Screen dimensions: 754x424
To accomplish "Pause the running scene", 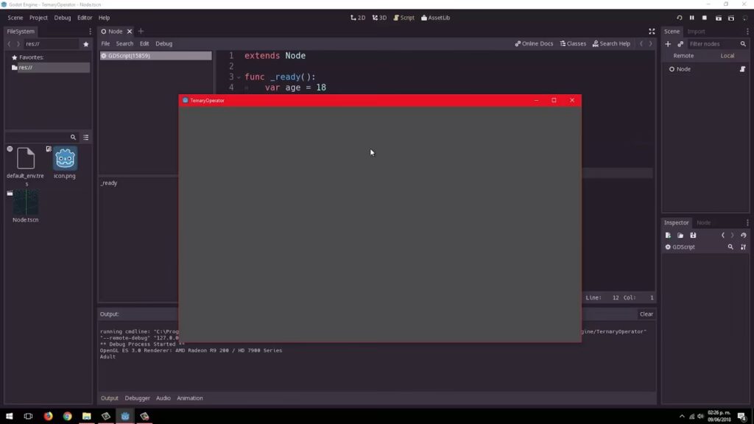I will tap(691, 18).
